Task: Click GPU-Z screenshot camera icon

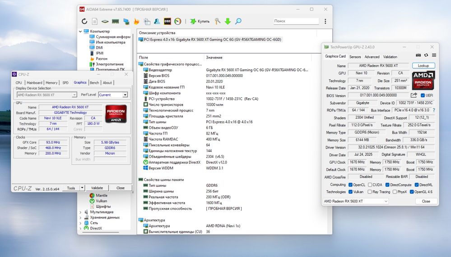Action: pos(418,55)
